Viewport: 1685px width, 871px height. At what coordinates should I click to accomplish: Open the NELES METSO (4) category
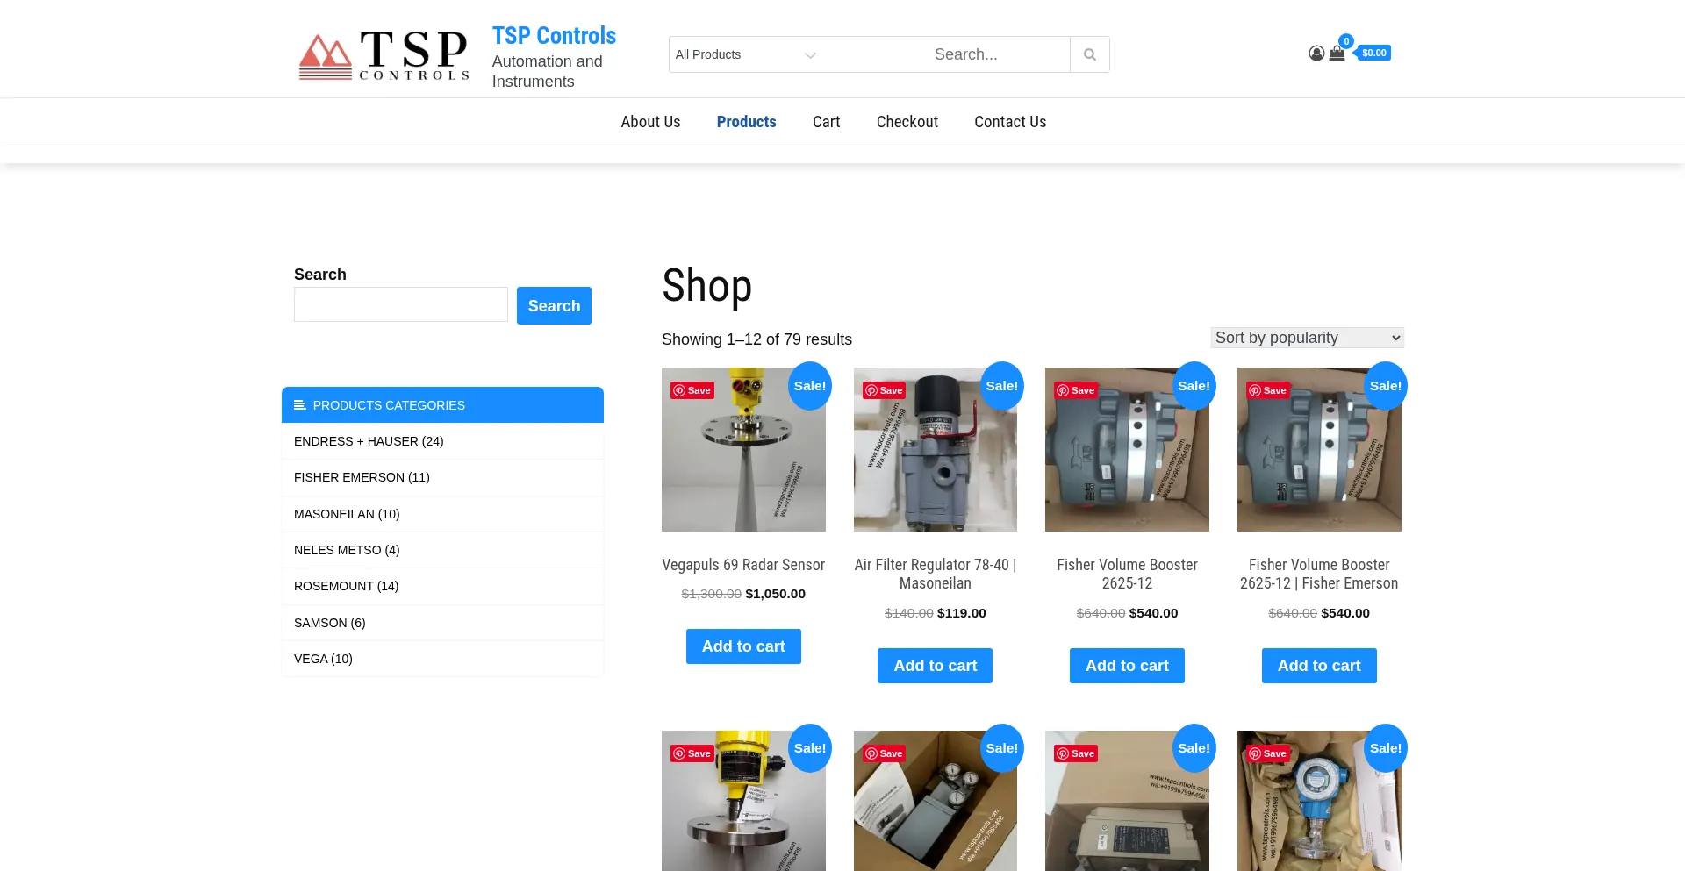coord(347,550)
